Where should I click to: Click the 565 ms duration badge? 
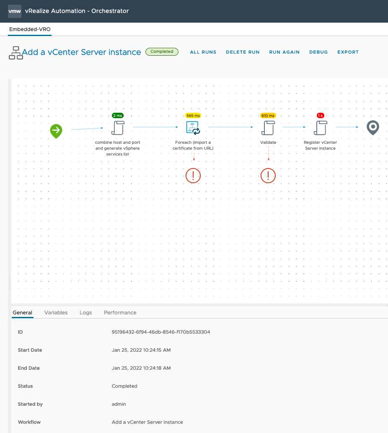click(193, 115)
